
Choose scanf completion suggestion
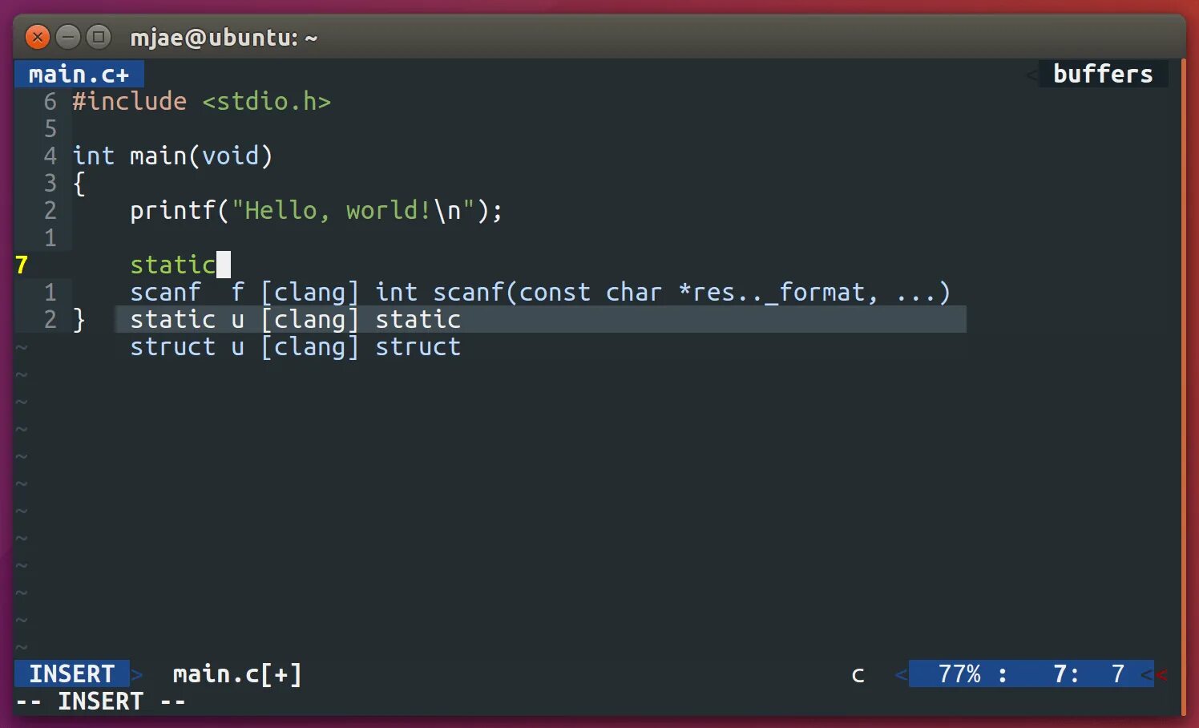(x=540, y=293)
